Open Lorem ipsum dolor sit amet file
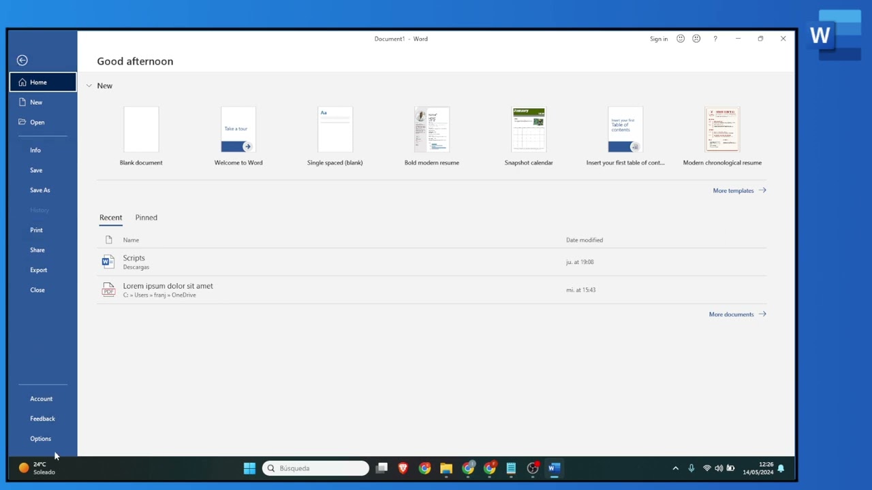Viewport: 872px width, 490px height. point(432,290)
